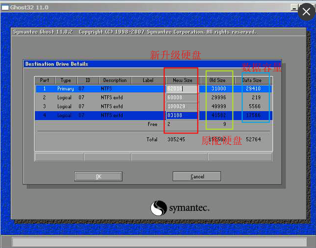
Task: Click Data Size value 219
Action: point(256,98)
